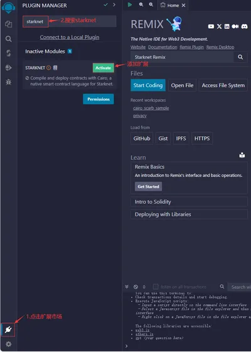Click ethers.js library link in terminal
Screen dimensions: 251x352
click(144, 334)
